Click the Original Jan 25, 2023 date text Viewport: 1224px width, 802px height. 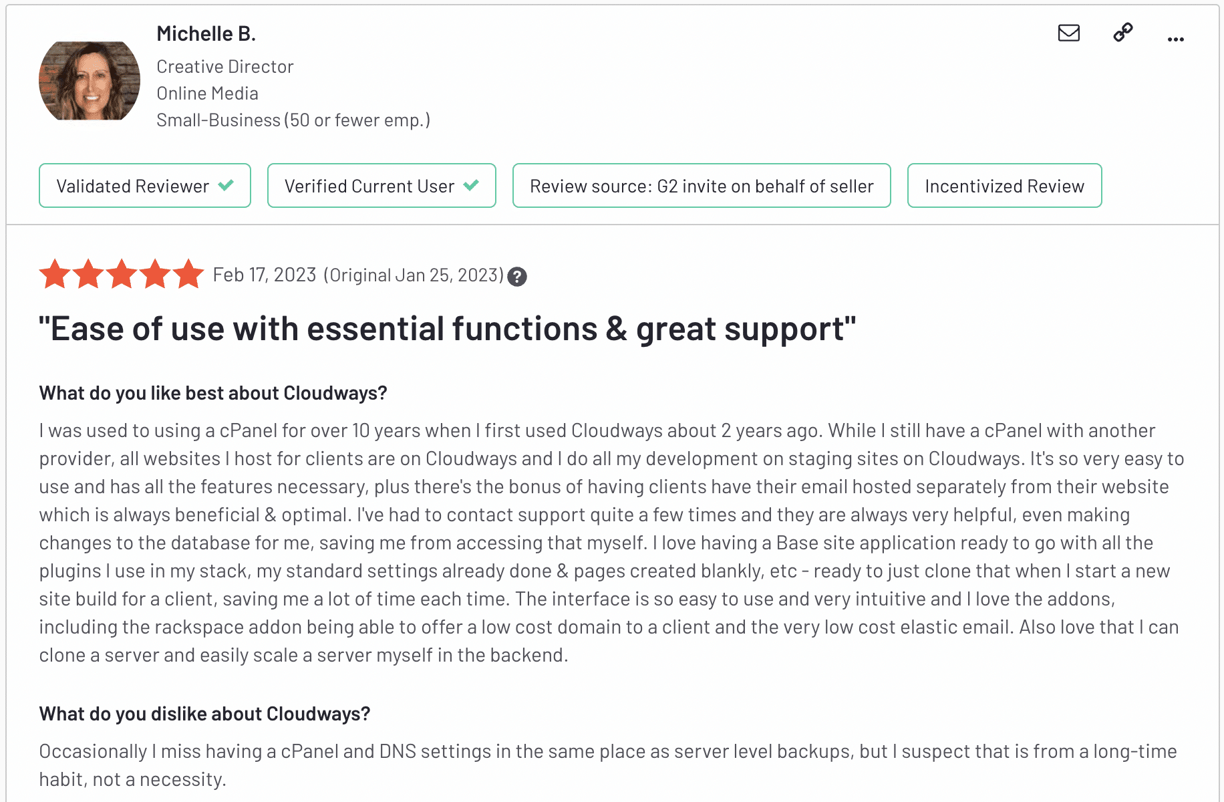(x=414, y=275)
